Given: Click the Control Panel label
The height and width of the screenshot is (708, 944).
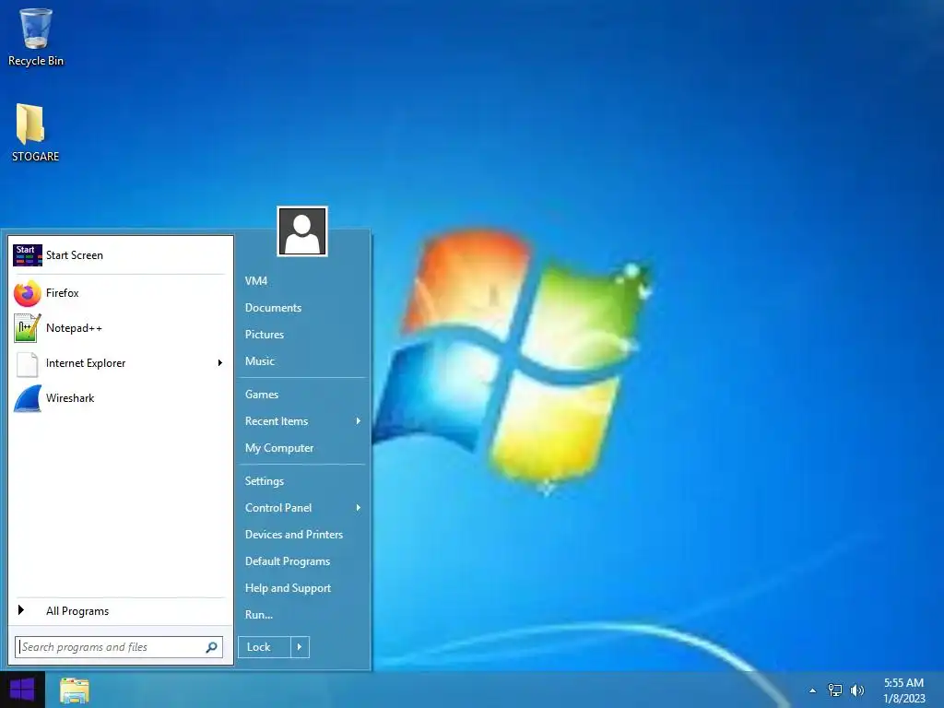Looking at the screenshot, I should pos(278,508).
